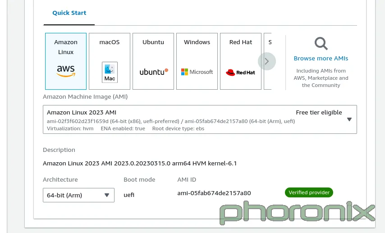385x233 pixels.
Task: Click the Boot mode field label
Action: pyautogui.click(x=139, y=179)
